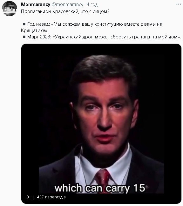The height and width of the screenshot is (206, 183).
Task: Click the bullet square before 'Март 2023'
Action: [x=24, y=37]
